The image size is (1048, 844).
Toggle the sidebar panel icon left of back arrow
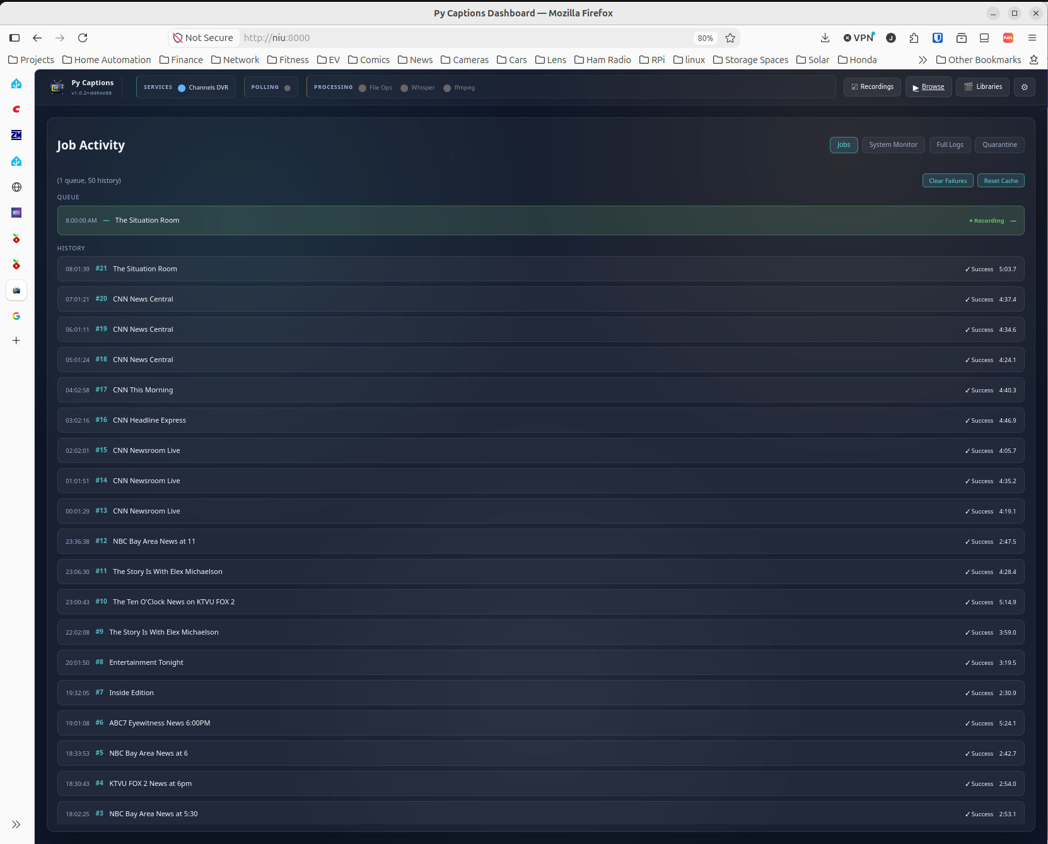point(15,38)
